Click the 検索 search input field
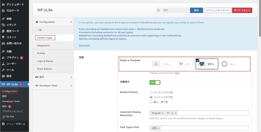 coord(175,10)
